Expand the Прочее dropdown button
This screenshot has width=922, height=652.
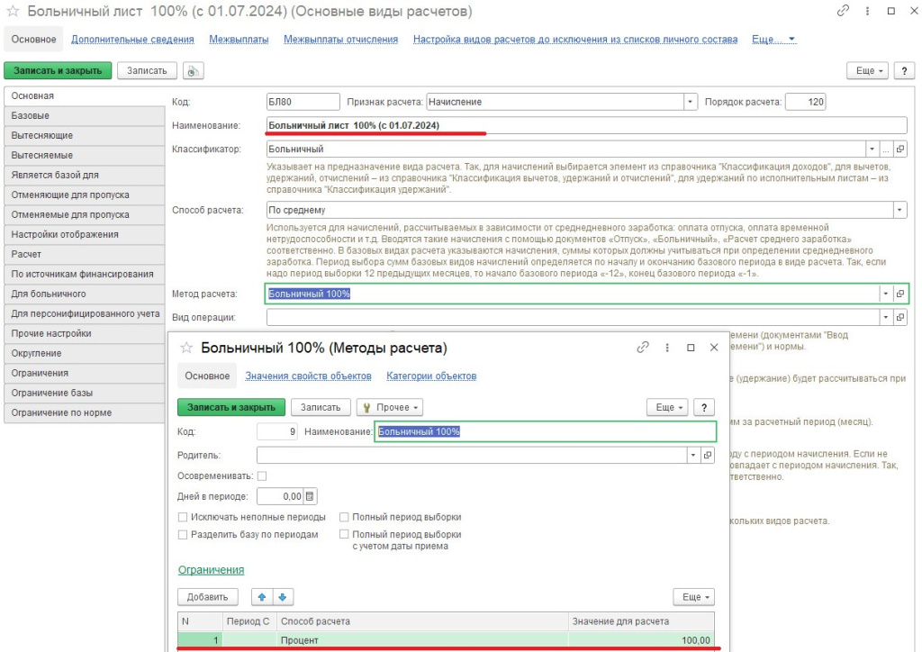pyautogui.click(x=390, y=407)
